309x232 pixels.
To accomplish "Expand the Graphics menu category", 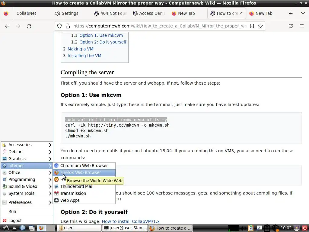I will tap(27, 159).
